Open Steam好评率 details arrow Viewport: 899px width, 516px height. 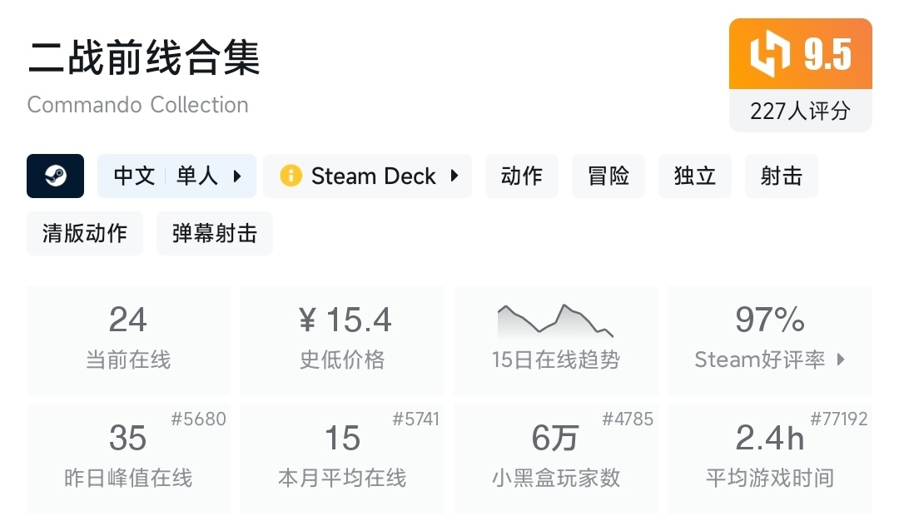(841, 360)
